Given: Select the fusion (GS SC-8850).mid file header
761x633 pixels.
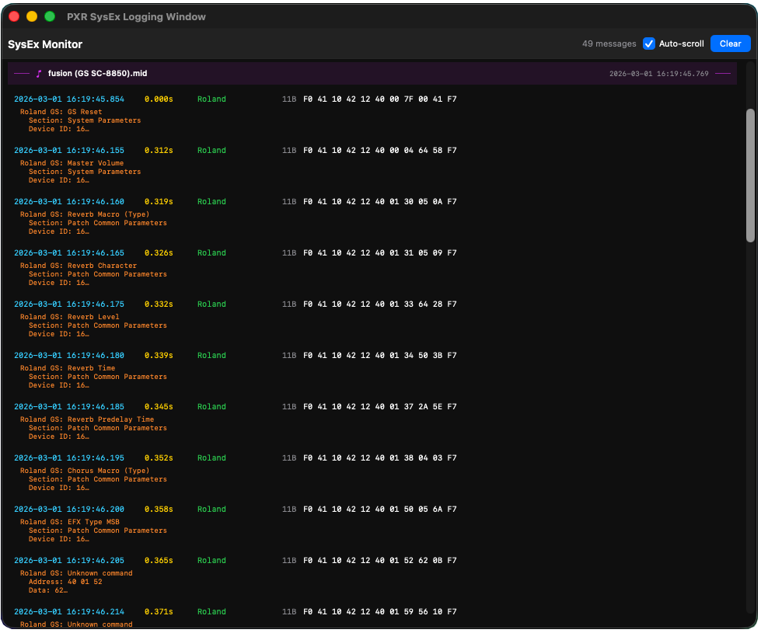Looking at the screenshot, I should [97, 74].
